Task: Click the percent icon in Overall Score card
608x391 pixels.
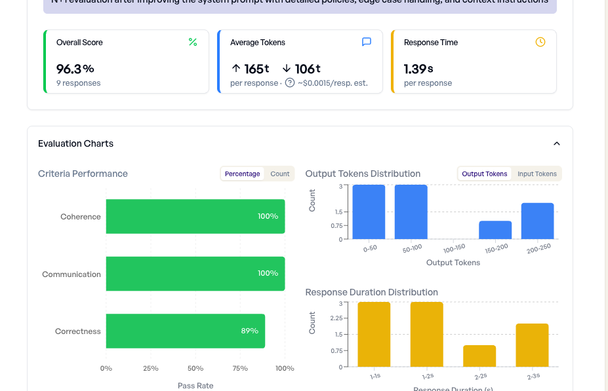Action: click(193, 42)
